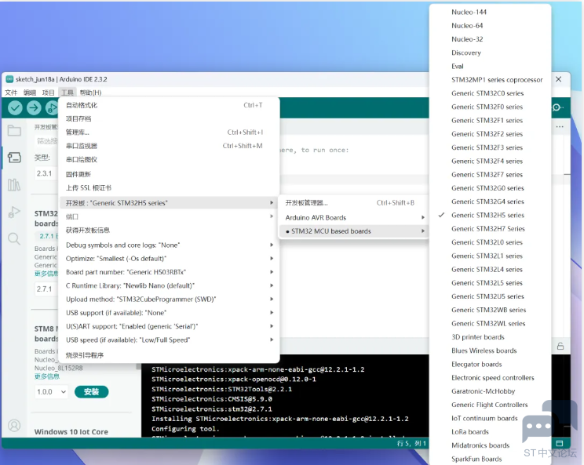Select Generic STM32F4 series
Screen dimensions: 584x465
point(490,161)
